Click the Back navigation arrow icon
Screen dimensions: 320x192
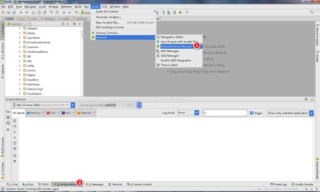(x=64, y=12)
